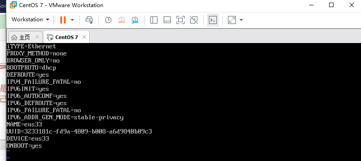The image size is (361, 161).
Task: Toggle the thumbnail bar view
Action: pos(167,20)
